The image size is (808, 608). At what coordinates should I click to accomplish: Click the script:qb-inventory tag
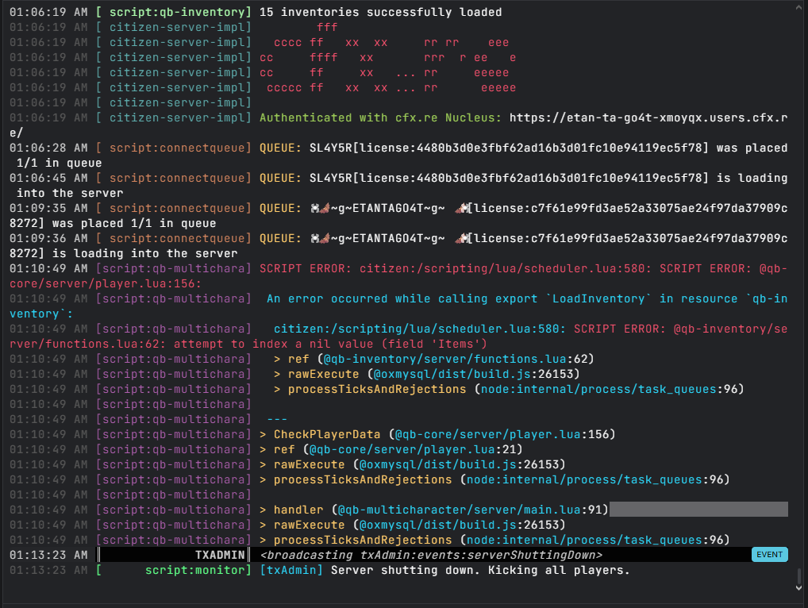coord(173,12)
